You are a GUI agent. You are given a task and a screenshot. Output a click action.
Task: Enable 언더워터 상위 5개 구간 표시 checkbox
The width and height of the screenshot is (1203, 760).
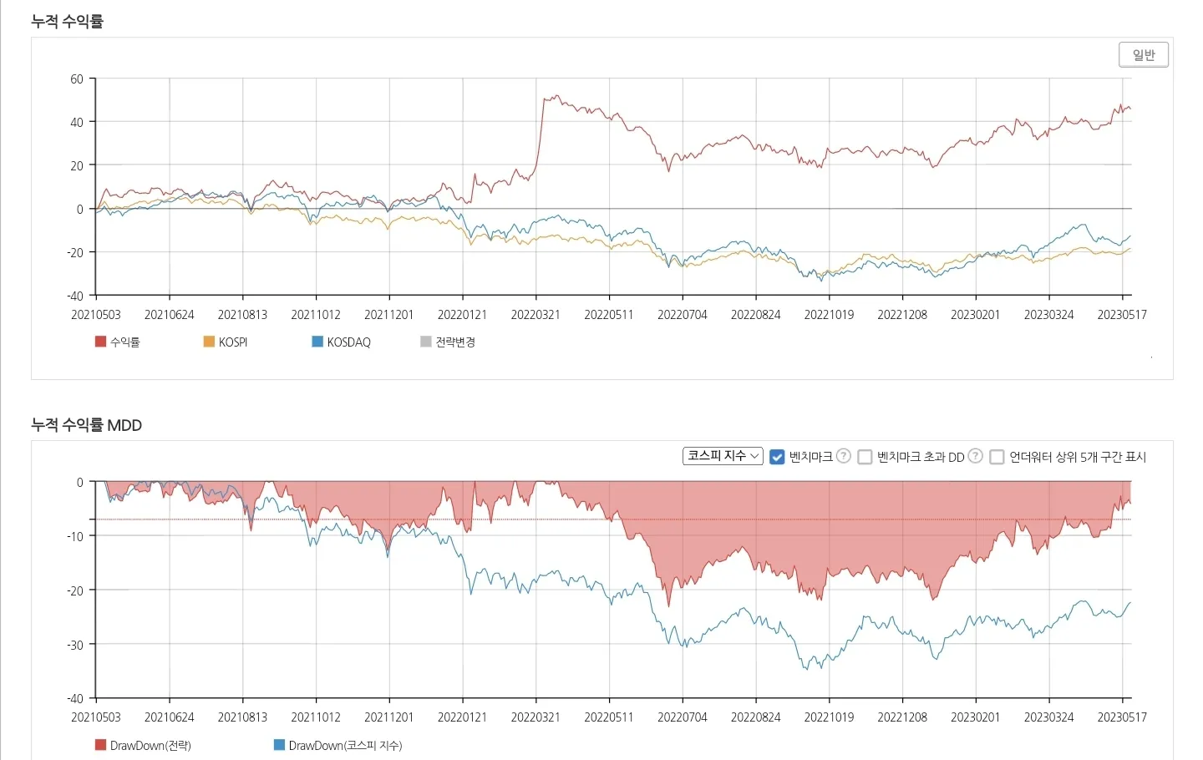997,457
